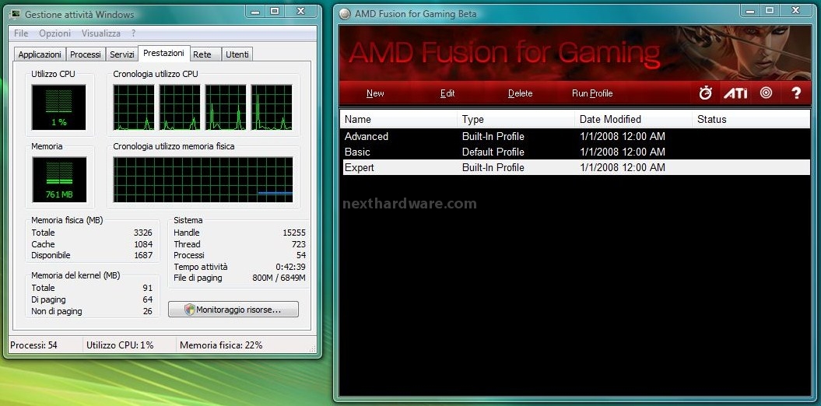Click the Status column header
This screenshot has width=821, height=406.
click(x=752, y=119)
